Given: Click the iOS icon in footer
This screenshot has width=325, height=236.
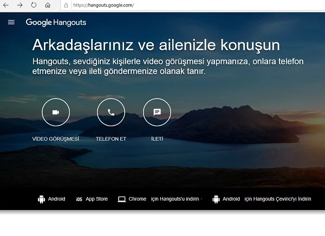Looking at the screenshot, I should coord(79,199).
